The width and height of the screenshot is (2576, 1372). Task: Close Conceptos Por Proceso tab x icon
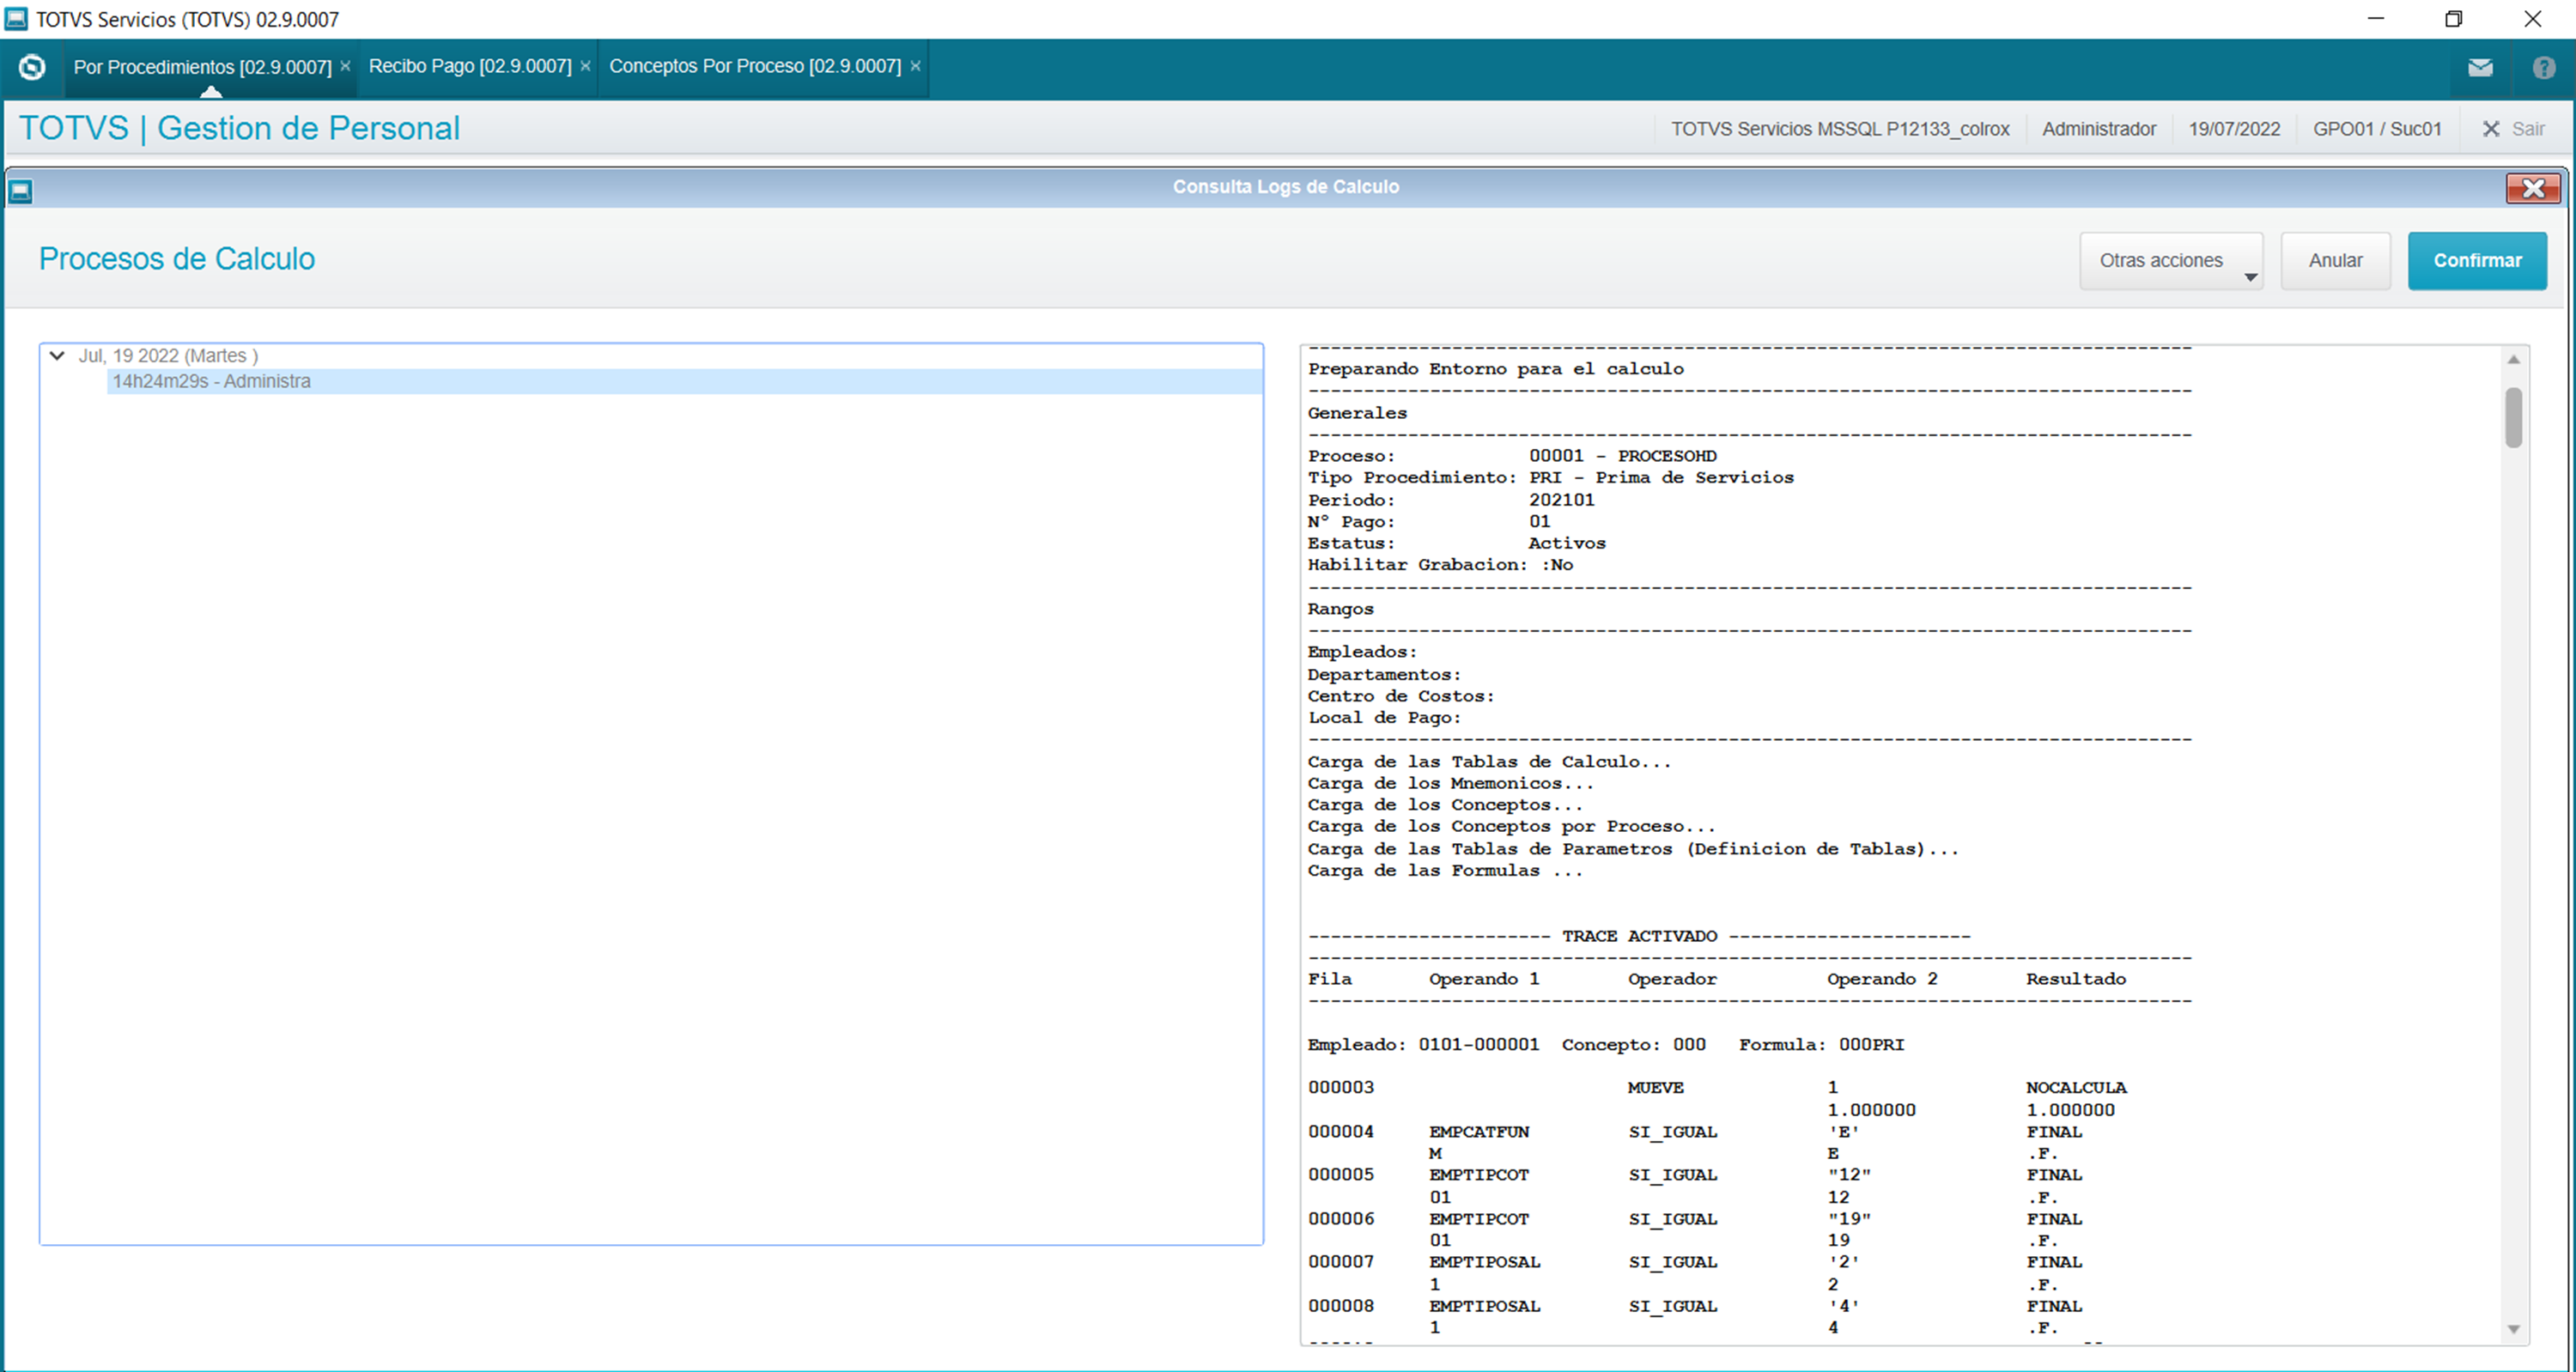(915, 66)
